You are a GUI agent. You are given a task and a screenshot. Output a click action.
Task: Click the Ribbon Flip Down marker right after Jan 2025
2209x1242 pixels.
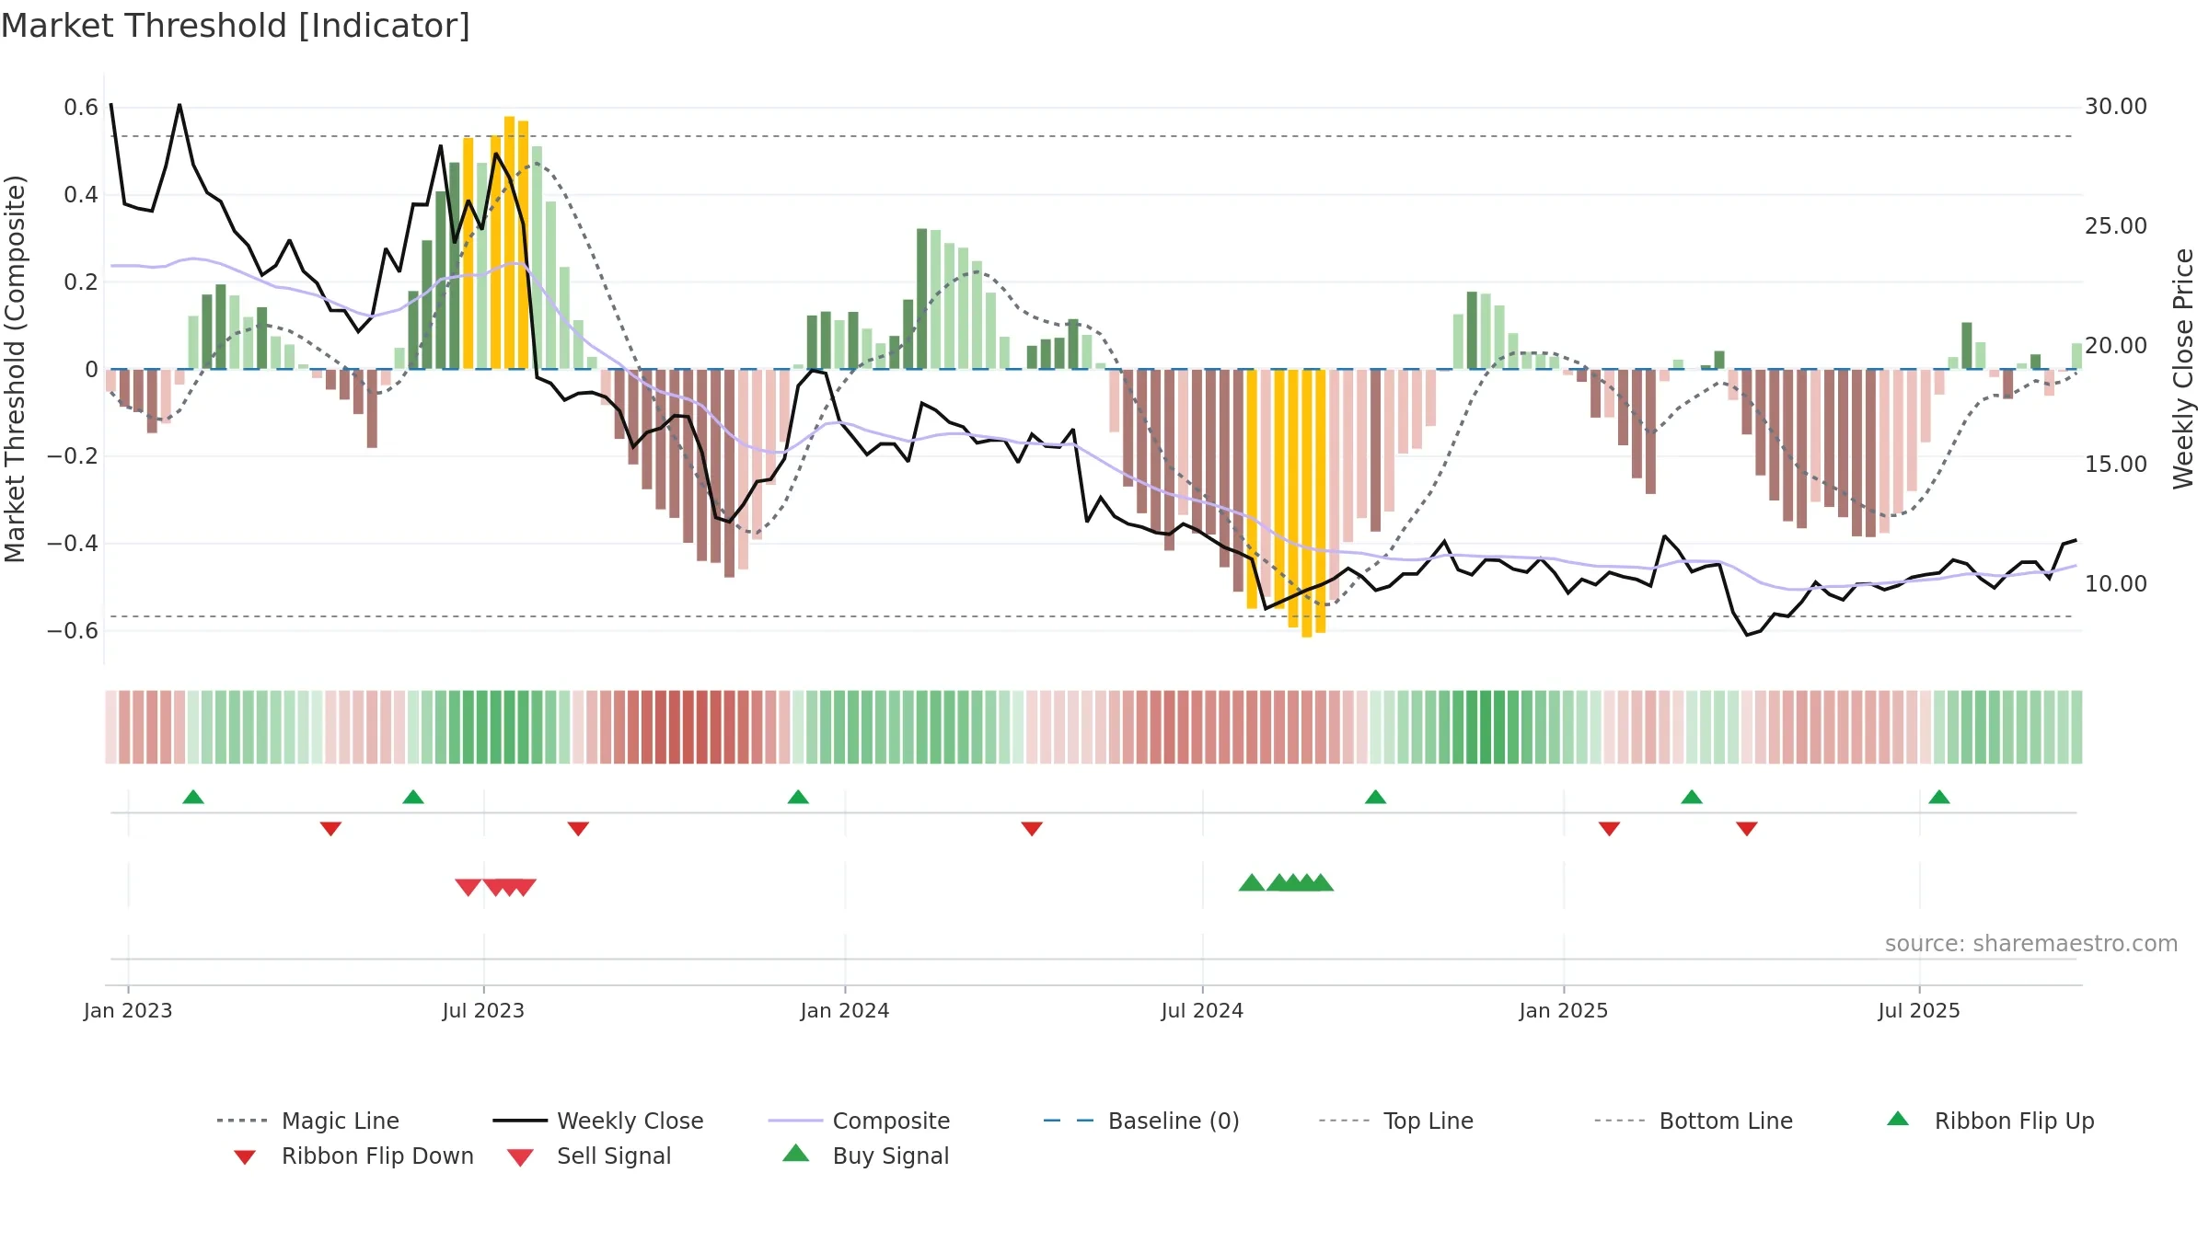pos(1609,829)
